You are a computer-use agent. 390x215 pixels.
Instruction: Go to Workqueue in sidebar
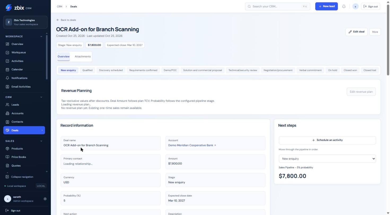pyautogui.click(x=24, y=52)
